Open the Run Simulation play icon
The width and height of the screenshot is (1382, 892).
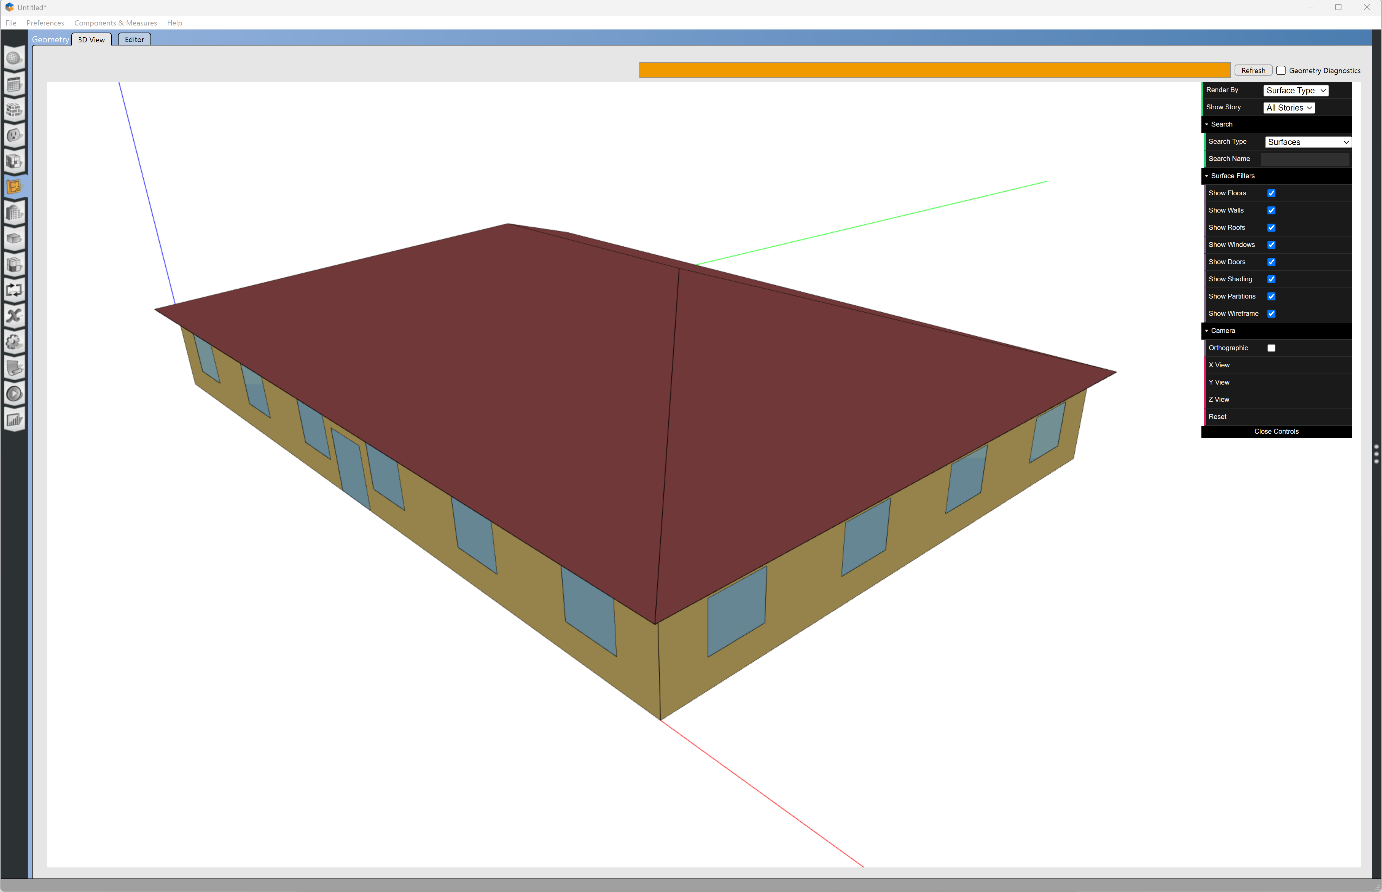(x=14, y=394)
